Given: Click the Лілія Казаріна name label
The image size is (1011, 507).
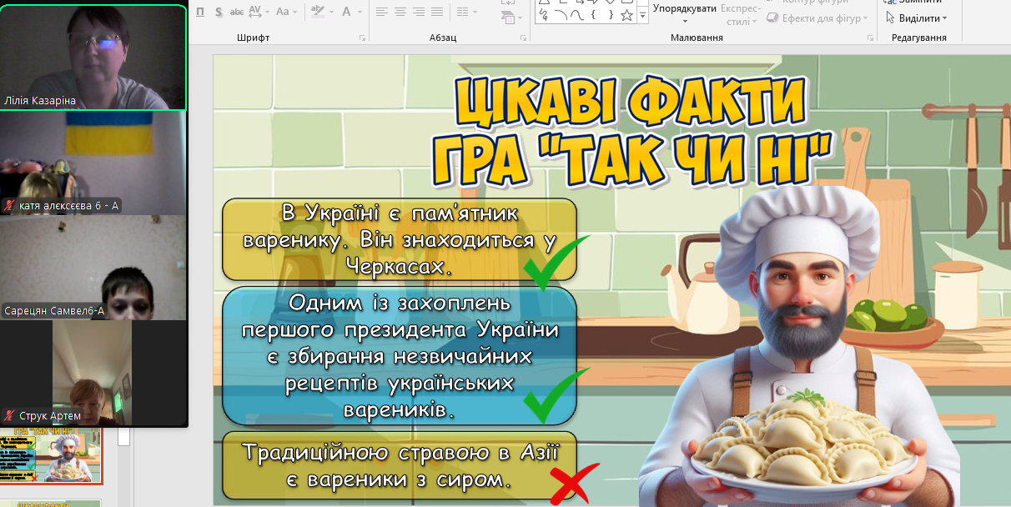Looking at the screenshot, I should (x=40, y=101).
